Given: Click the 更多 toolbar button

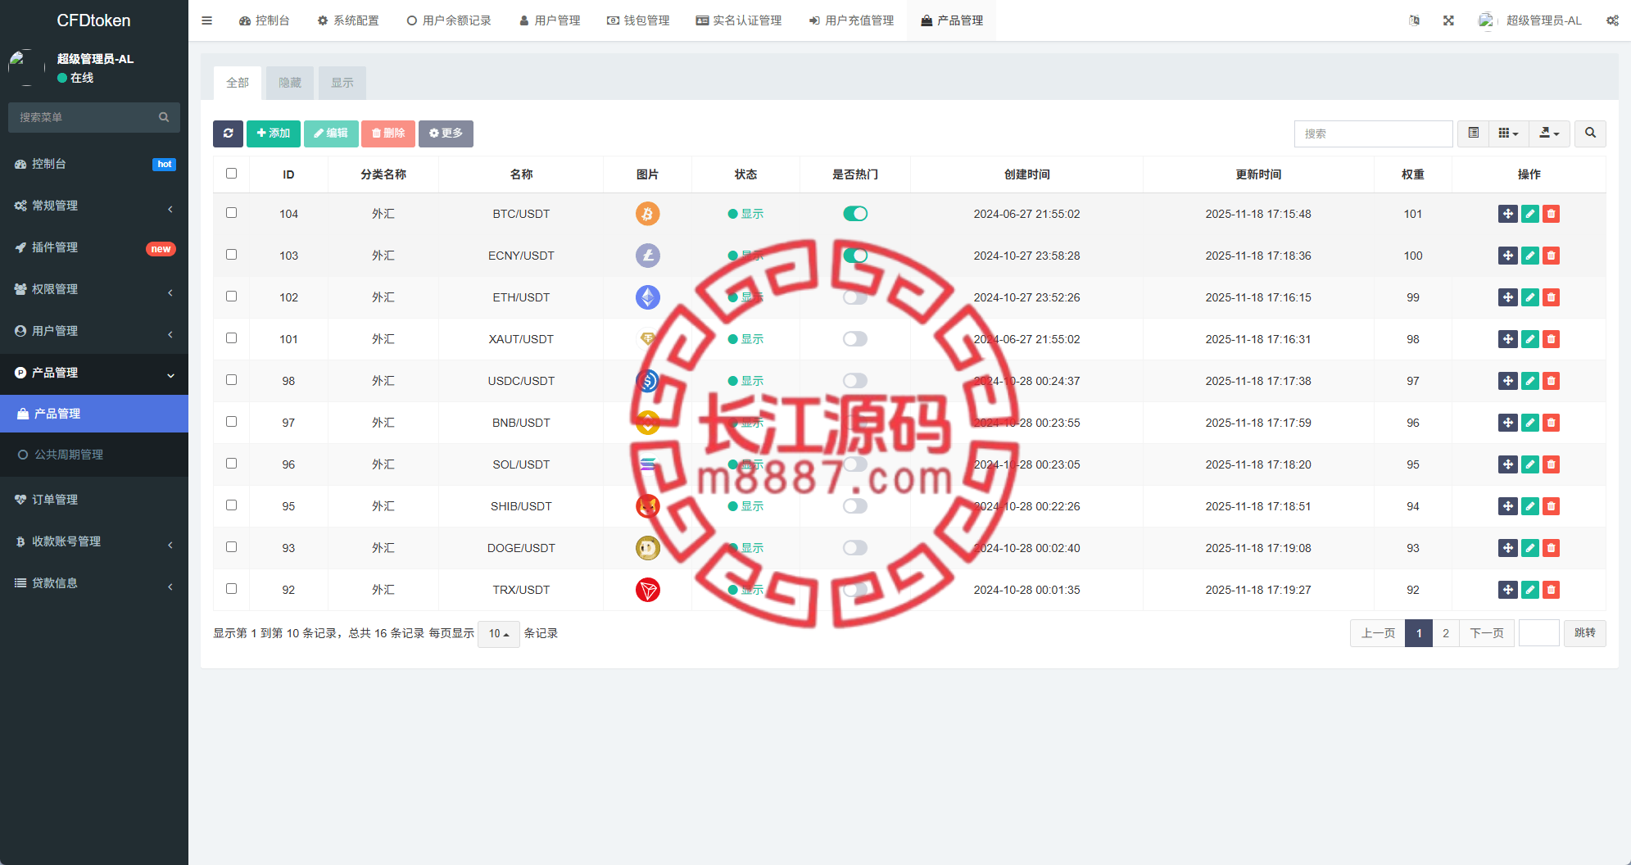Looking at the screenshot, I should 446,134.
